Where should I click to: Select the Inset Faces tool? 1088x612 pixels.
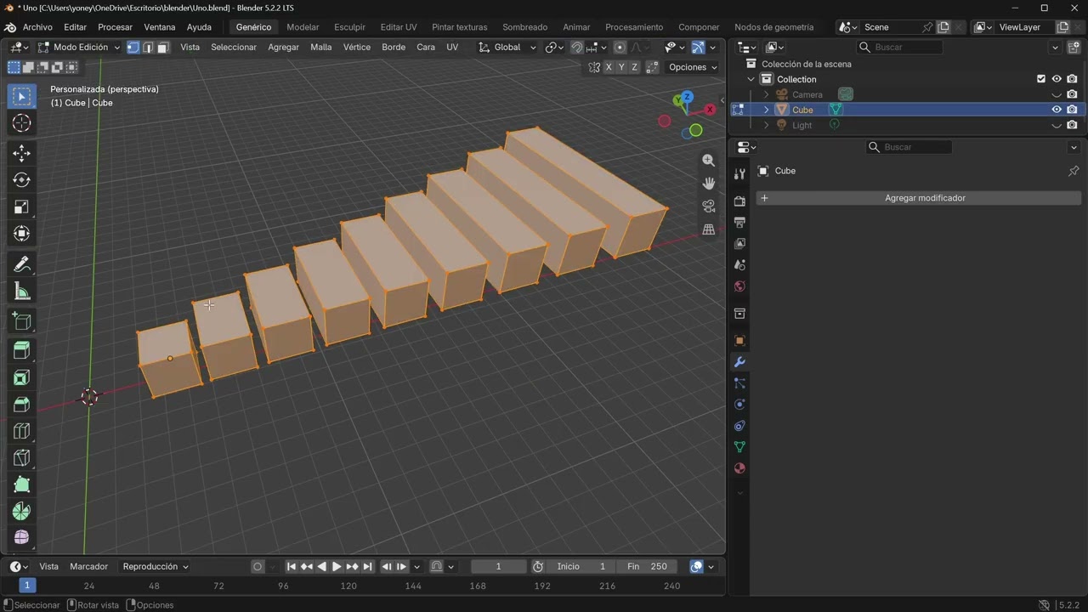22,377
